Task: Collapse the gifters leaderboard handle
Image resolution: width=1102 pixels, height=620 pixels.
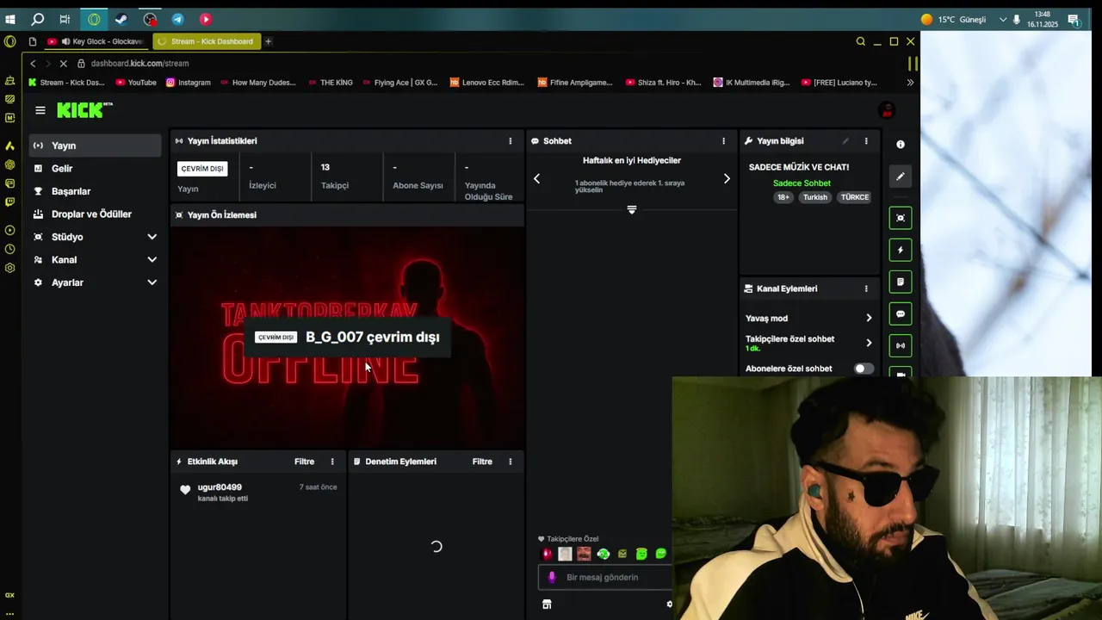Action: tap(632, 210)
